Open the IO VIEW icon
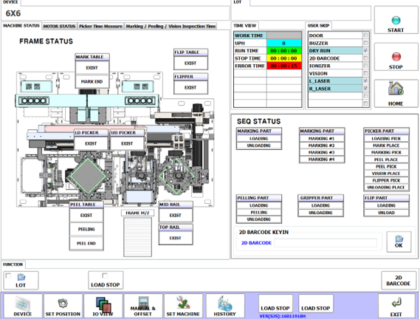The width and height of the screenshot is (420, 319). 103,304
